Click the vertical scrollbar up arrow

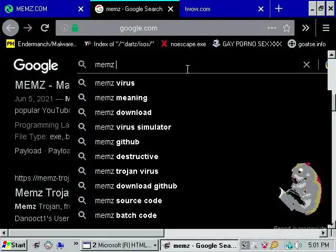coord(331,55)
